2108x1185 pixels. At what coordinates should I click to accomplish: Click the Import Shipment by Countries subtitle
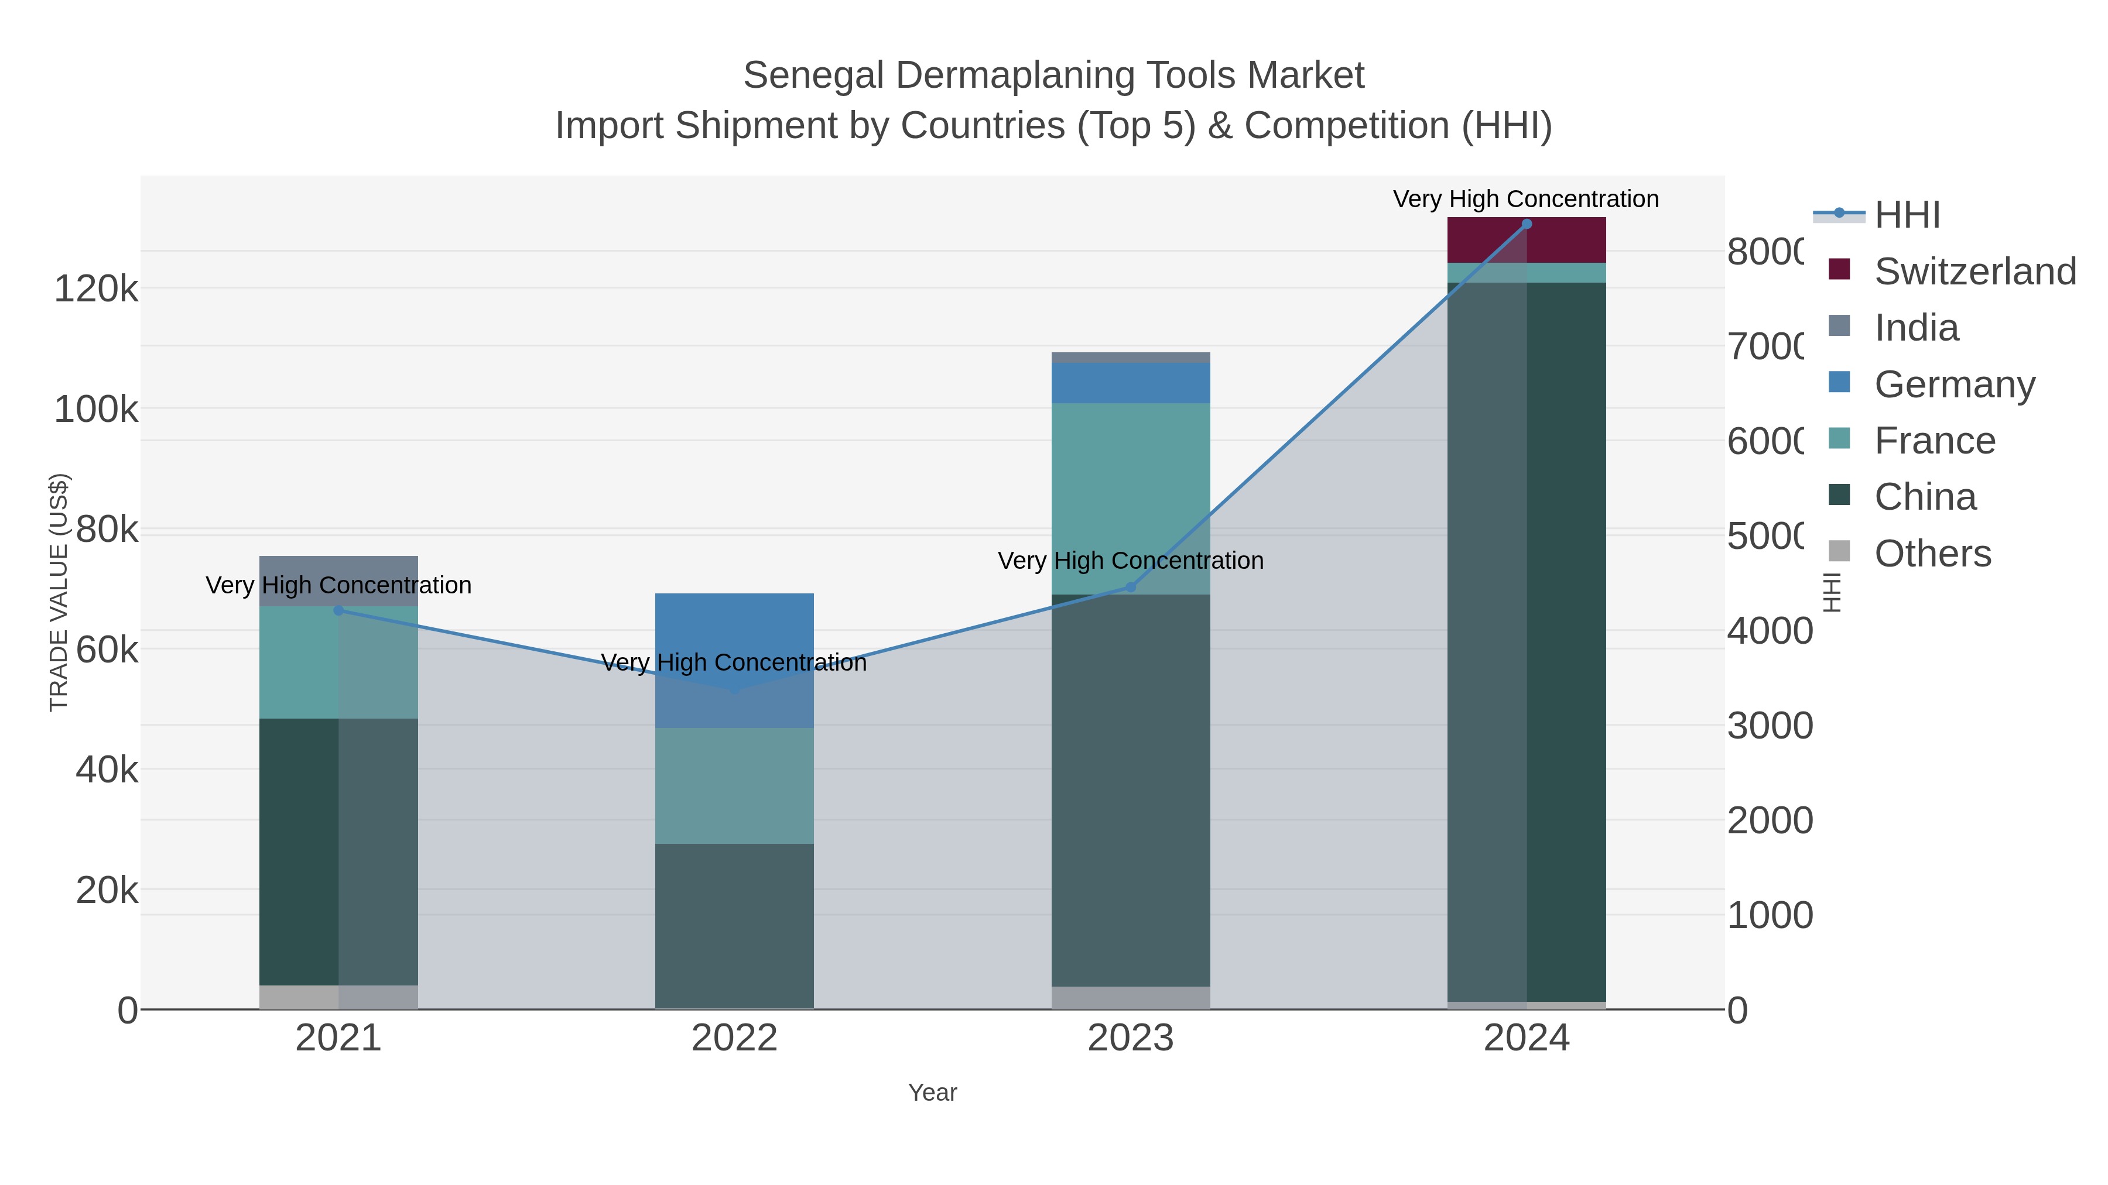(x=1054, y=126)
